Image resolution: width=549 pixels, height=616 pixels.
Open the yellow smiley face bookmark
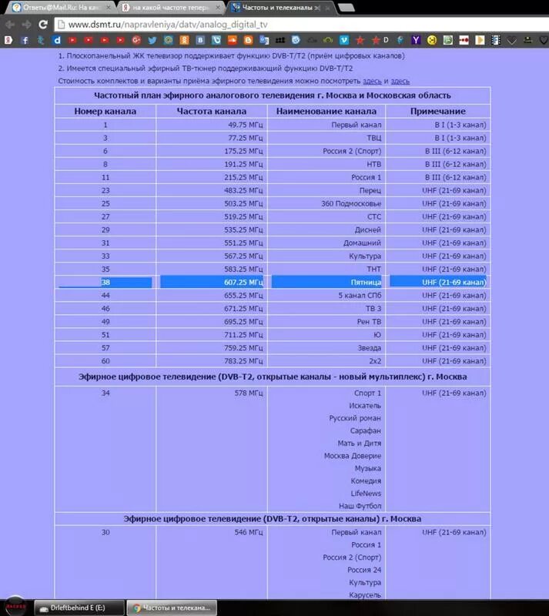tap(432, 40)
